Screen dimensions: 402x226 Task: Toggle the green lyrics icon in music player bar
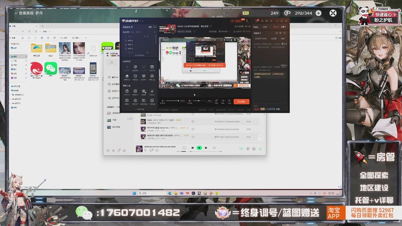point(241,149)
